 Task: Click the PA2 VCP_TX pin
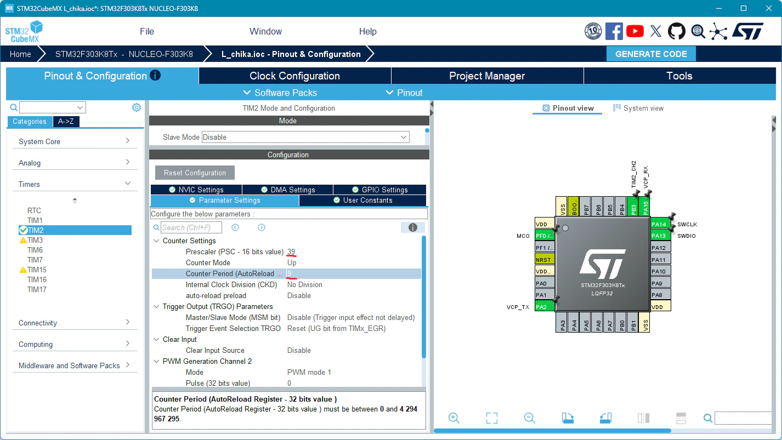[x=545, y=307]
